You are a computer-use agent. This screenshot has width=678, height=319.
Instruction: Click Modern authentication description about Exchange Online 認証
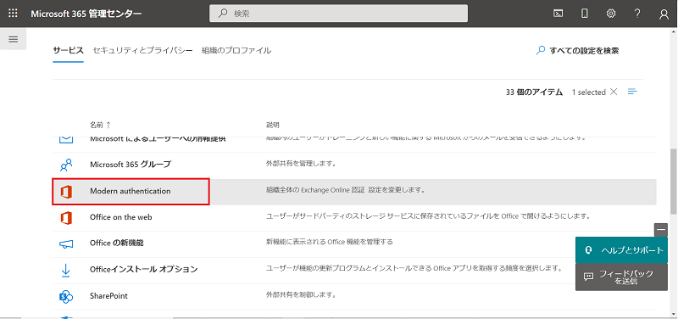coord(346,190)
